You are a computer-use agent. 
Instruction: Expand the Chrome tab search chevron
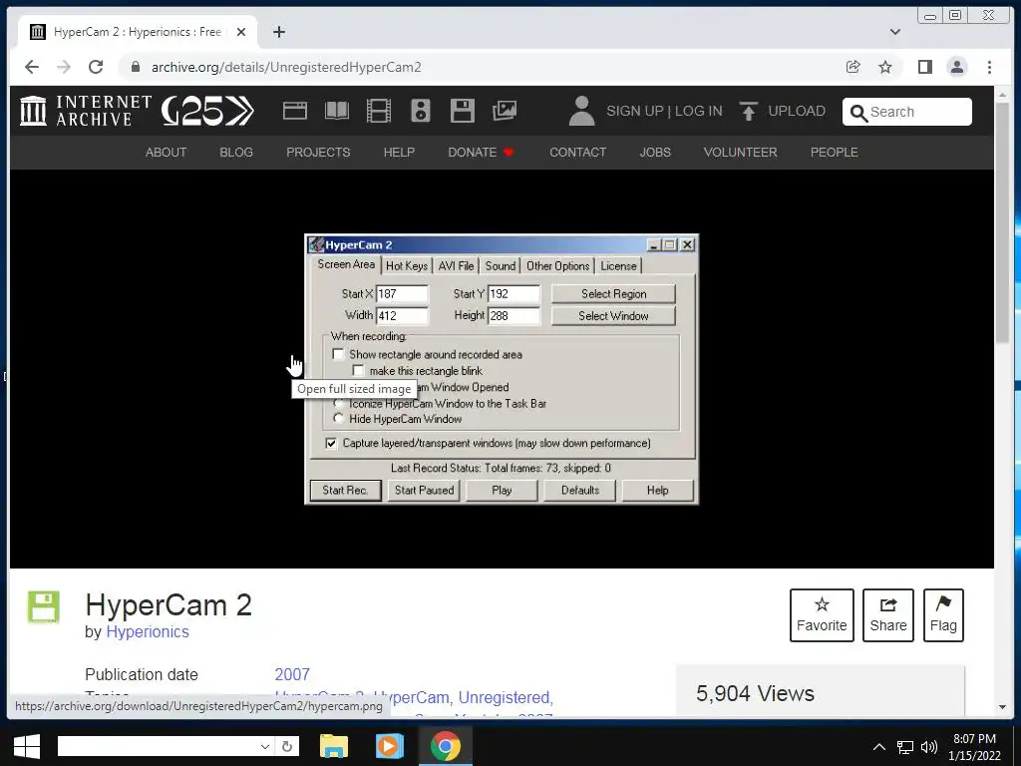(x=895, y=32)
